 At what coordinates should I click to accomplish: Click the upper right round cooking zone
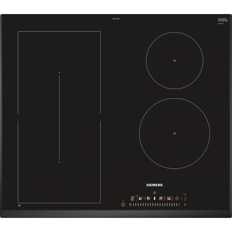coord(175,60)
